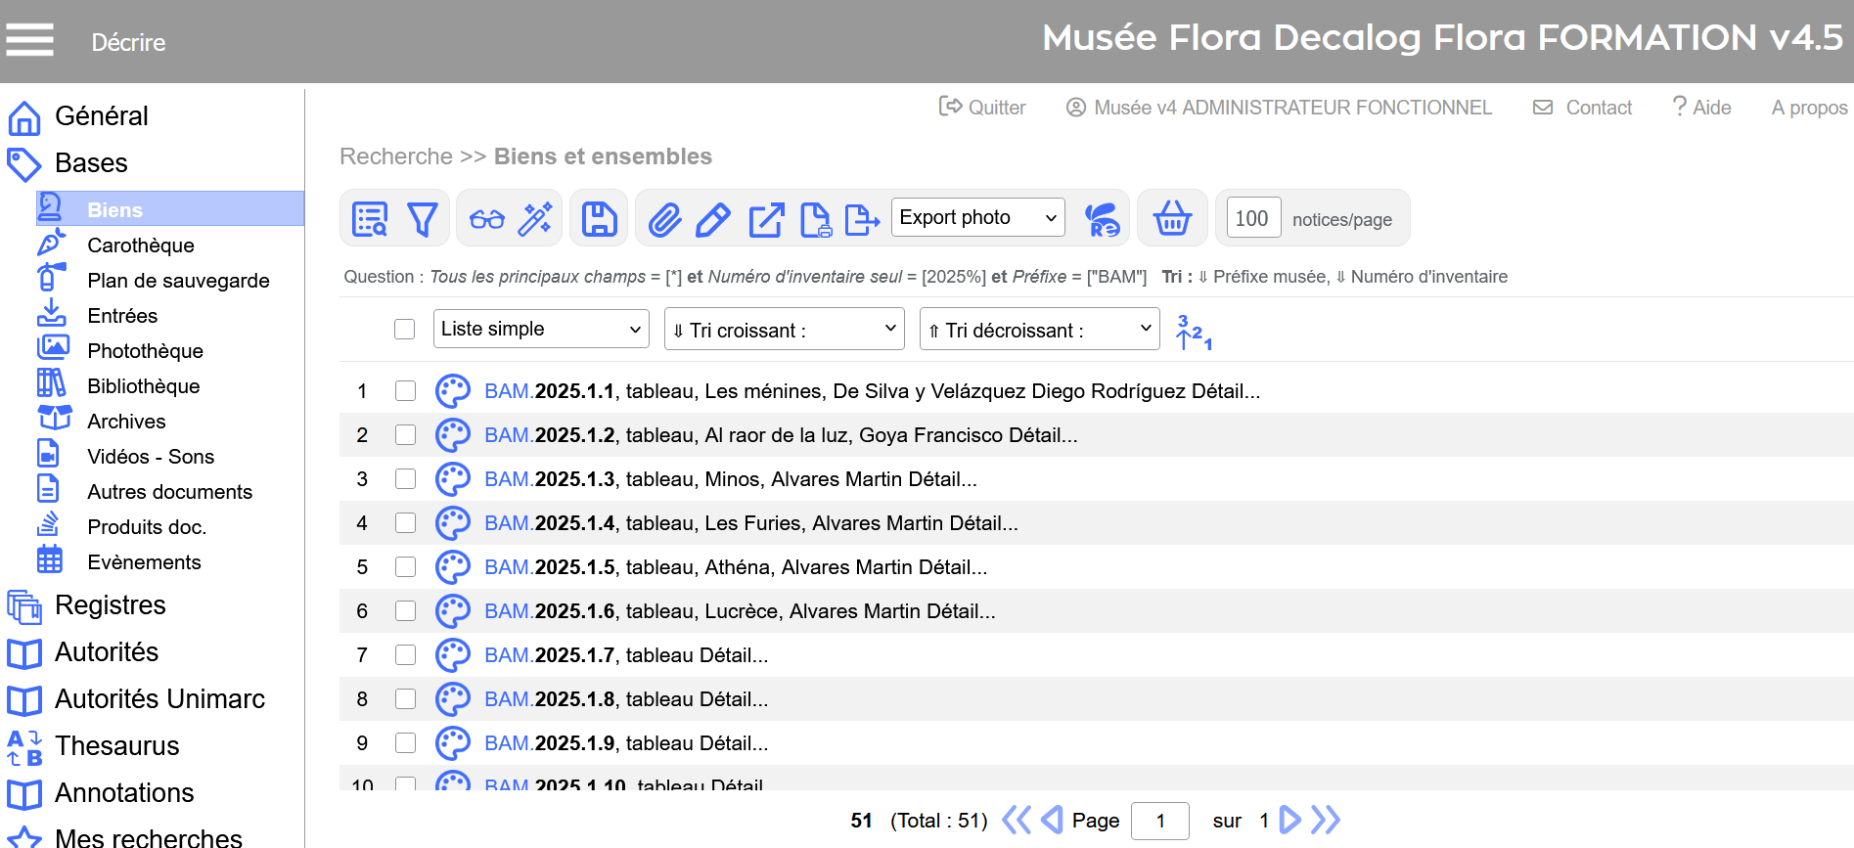Check row 4 BAM.2025.1.4 checkbox
Screen dimensions: 1854x848
point(405,523)
